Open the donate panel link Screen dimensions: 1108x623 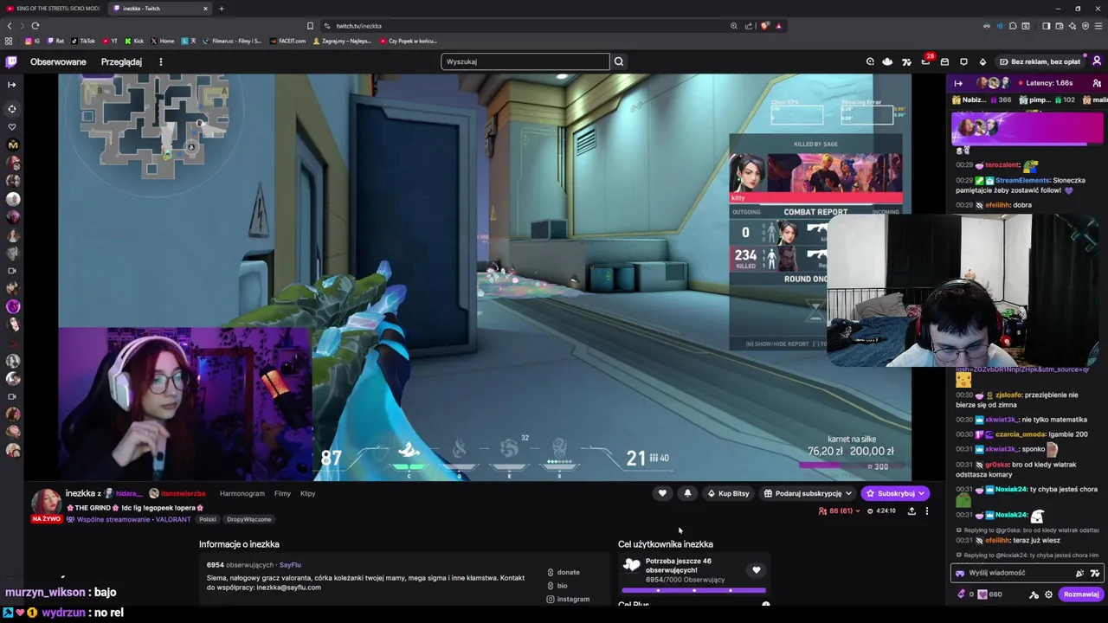point(564,572)
